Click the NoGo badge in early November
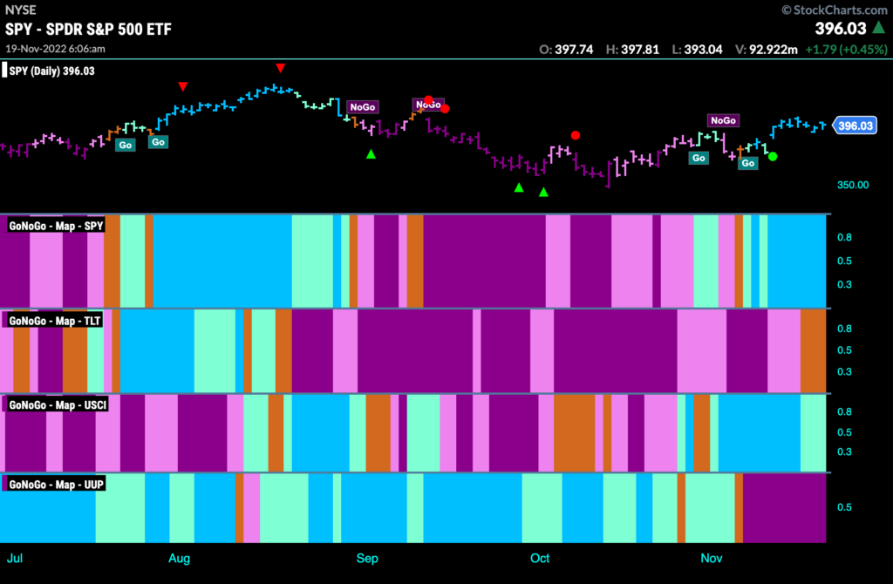Screen dimensions: 893x584 723,120
